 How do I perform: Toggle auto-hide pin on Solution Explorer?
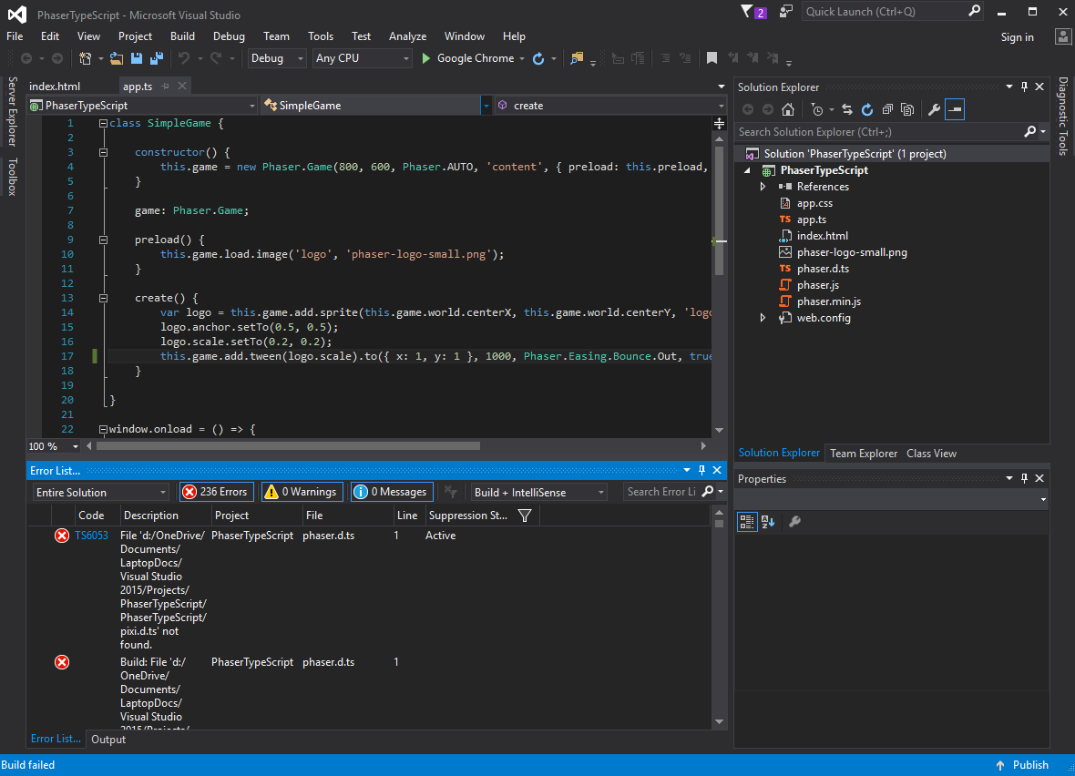pyautogui.click(x=1024, y=87)
